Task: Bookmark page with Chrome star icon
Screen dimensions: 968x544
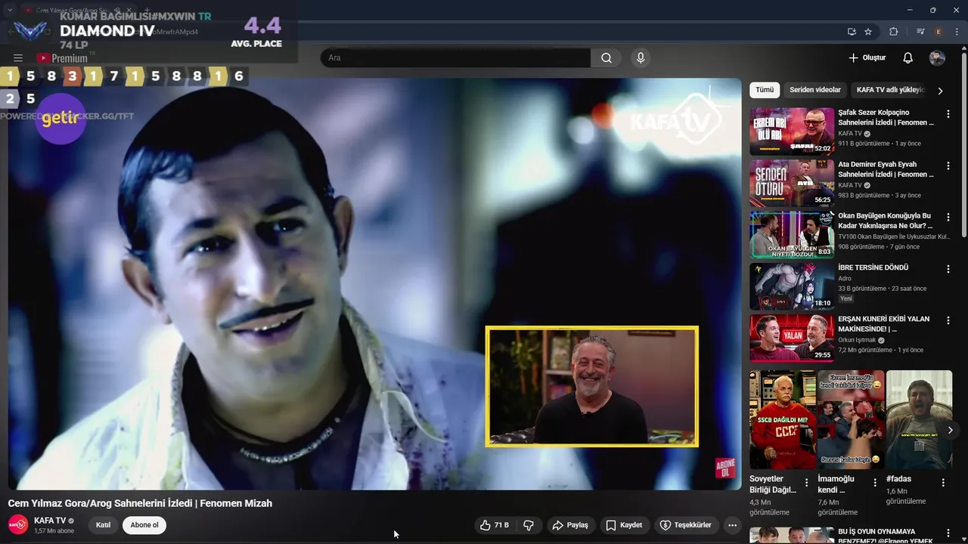Action: 868,32
